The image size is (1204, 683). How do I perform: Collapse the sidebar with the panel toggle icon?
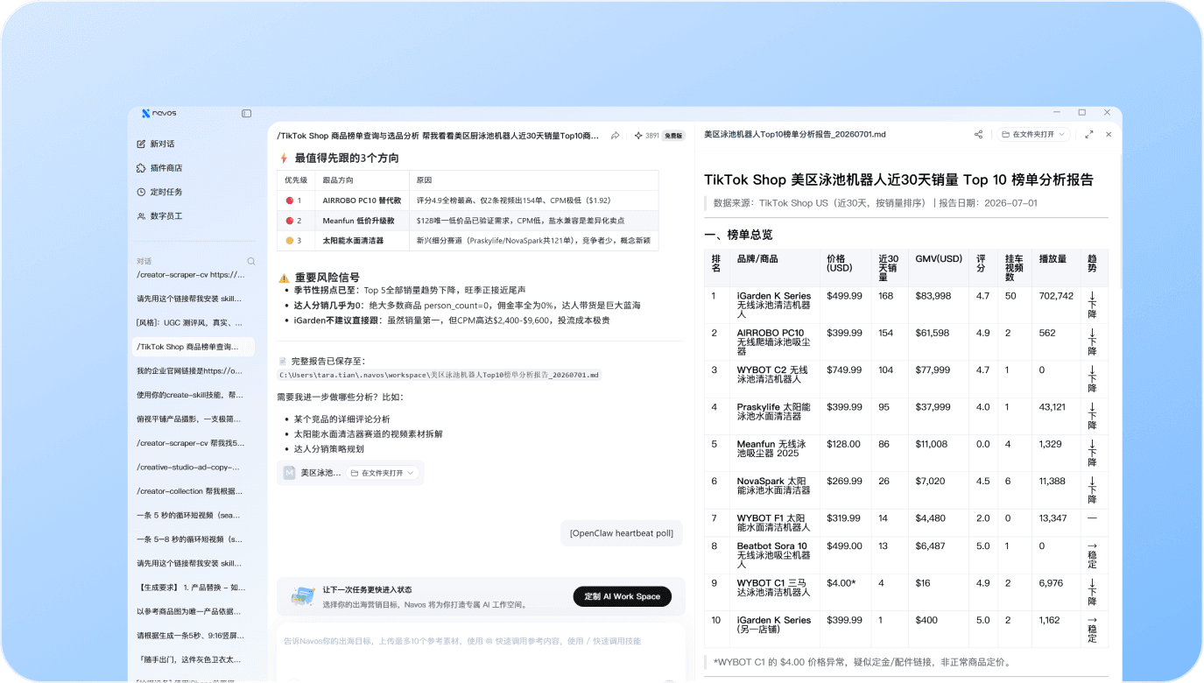coord(247,113)
